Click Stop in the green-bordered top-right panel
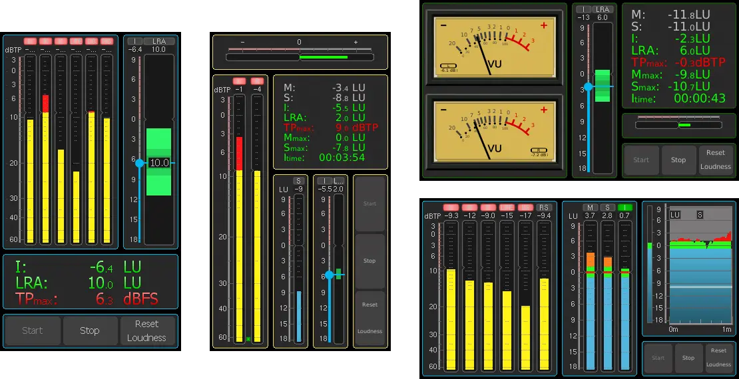Screen dimensions: 739x379 coord(678,160)
